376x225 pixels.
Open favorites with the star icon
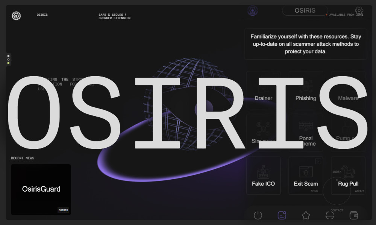[x=306, y=215]
